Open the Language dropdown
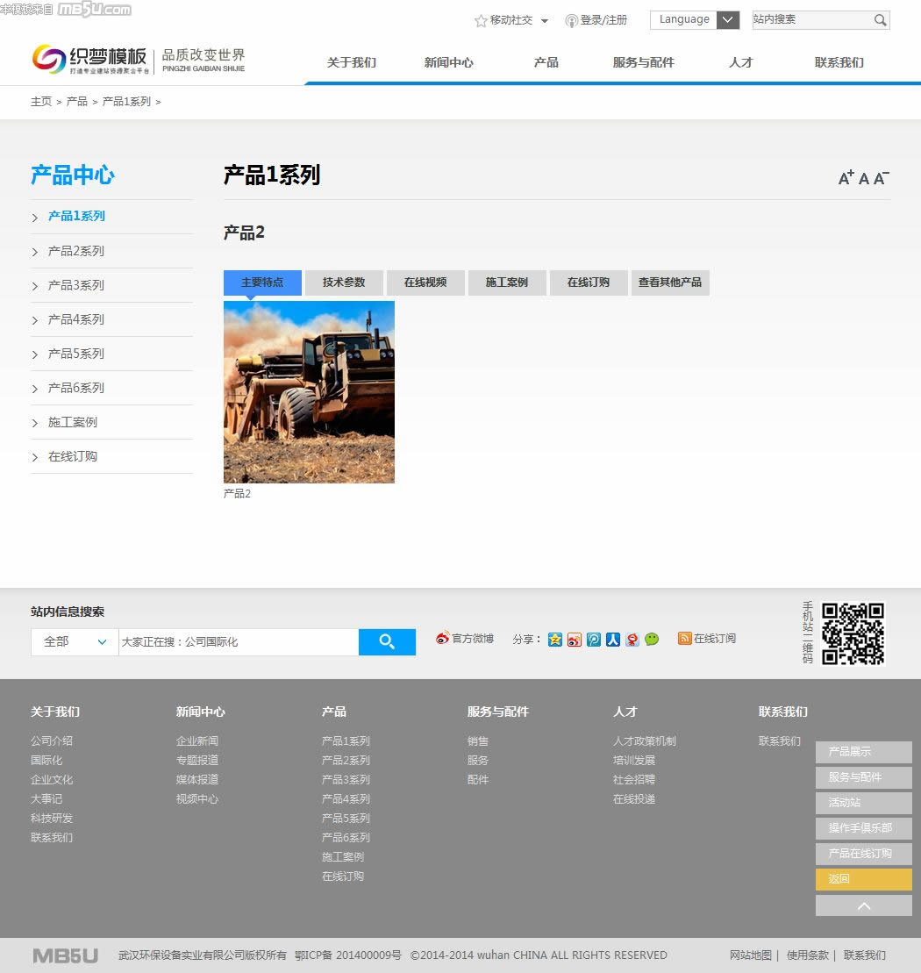 (x=695, y=20)
